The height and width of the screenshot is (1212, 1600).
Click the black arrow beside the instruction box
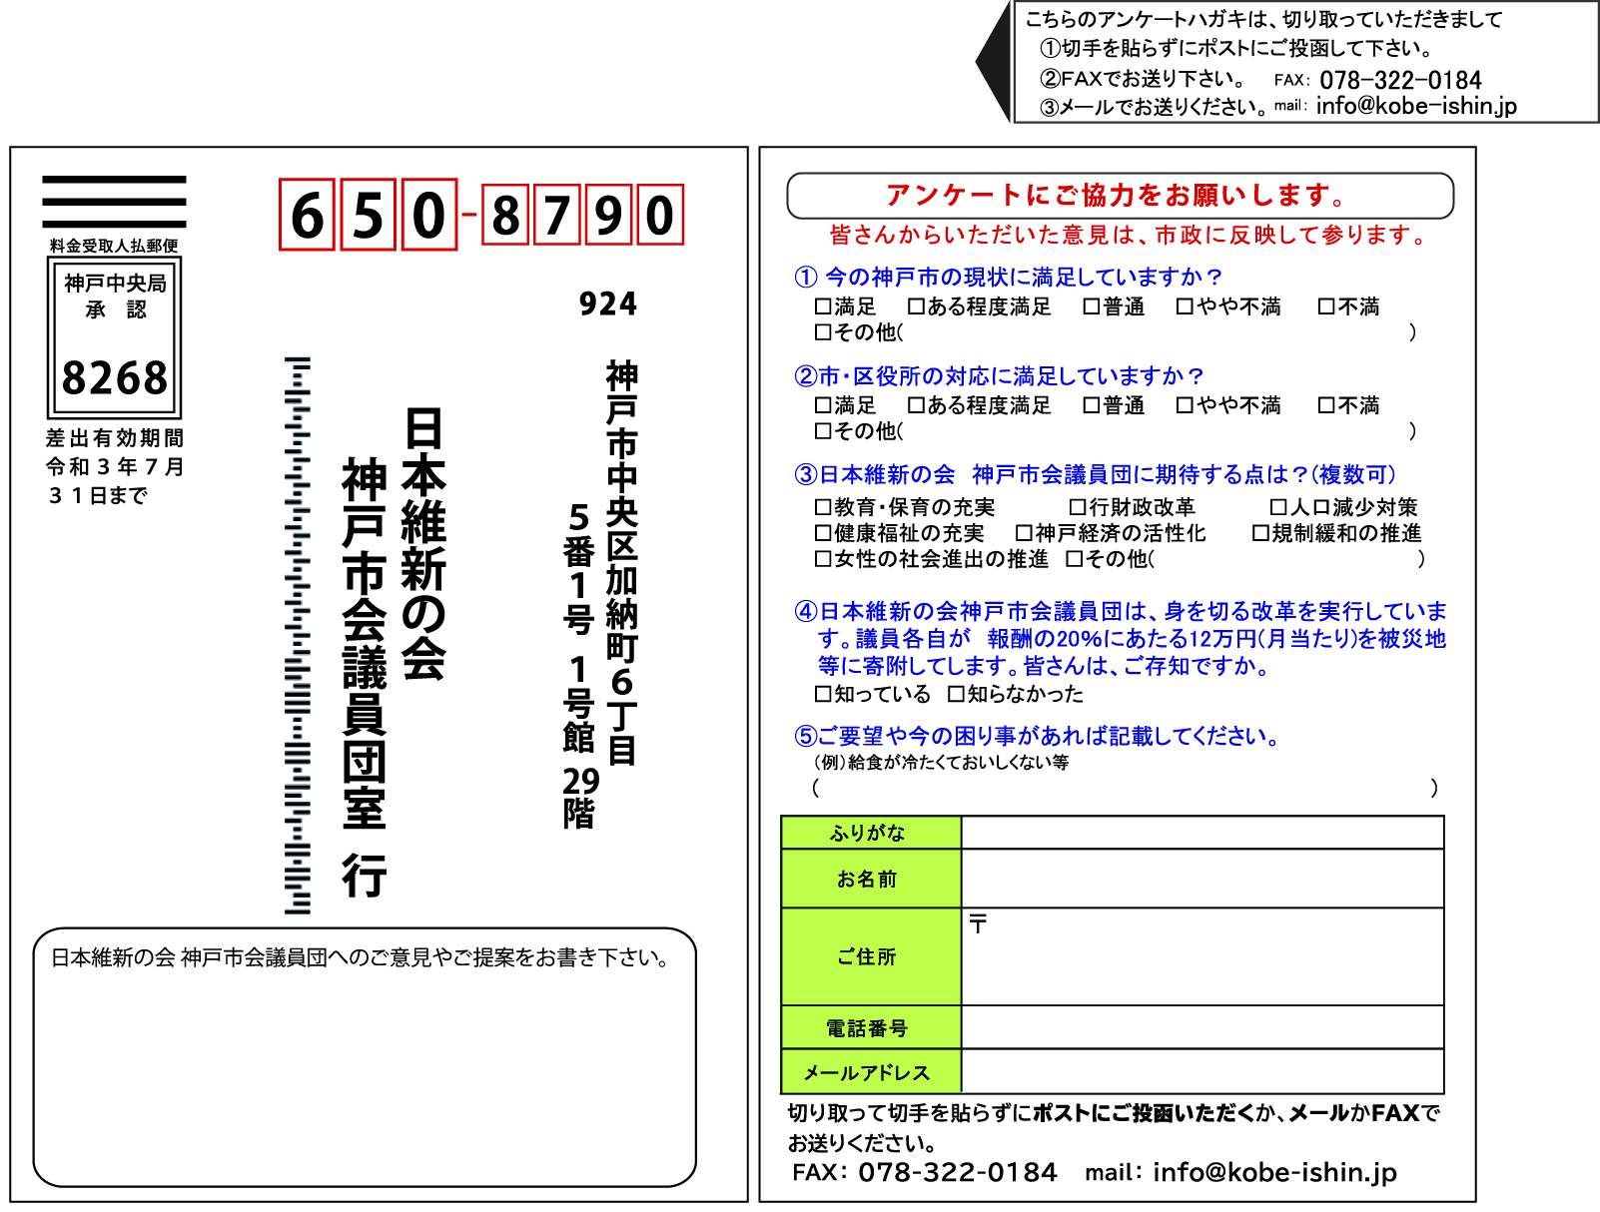tap(994, 62)
